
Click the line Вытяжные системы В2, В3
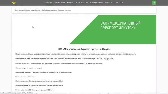pyautogui.click(x=34, y=90)
